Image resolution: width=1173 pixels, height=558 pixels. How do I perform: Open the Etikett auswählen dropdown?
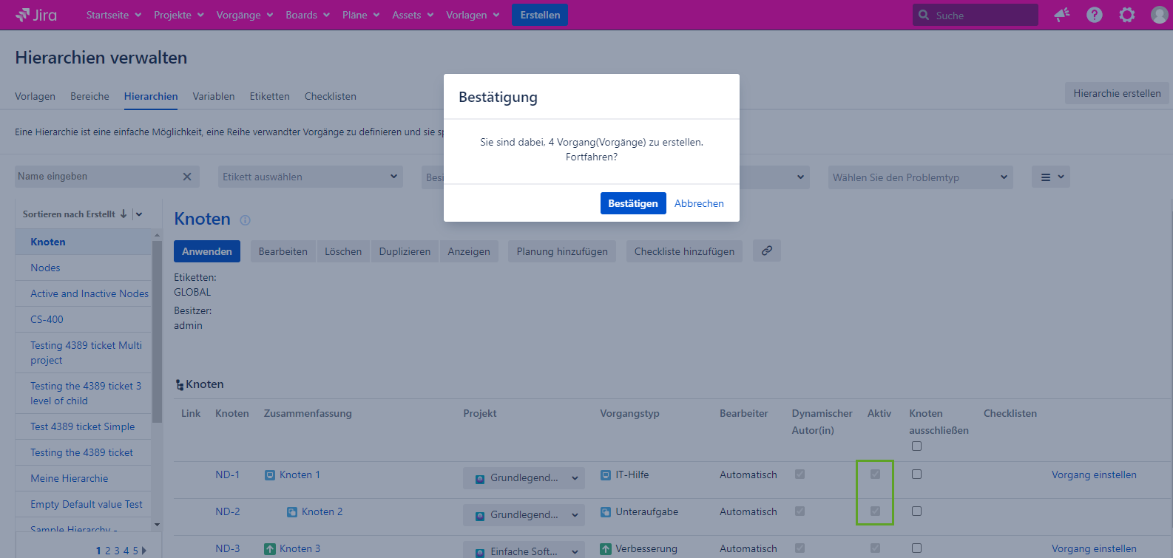click(x=310, y=177)
